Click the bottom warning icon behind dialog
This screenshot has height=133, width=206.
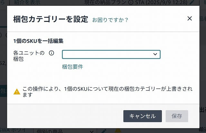point(118,131)
